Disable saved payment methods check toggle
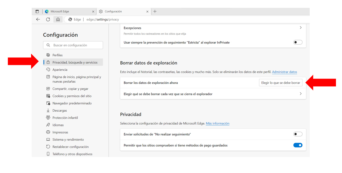 click(x=298, y=145)
